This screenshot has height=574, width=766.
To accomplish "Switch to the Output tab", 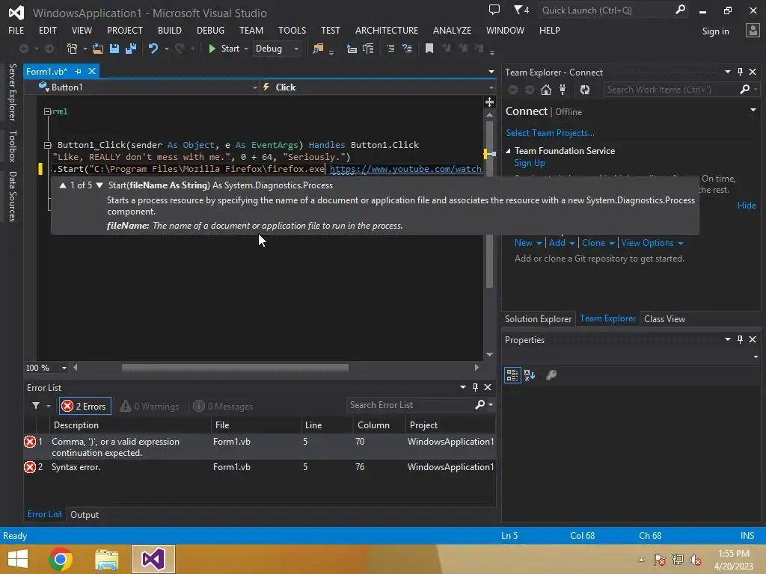I will (85, 514).
